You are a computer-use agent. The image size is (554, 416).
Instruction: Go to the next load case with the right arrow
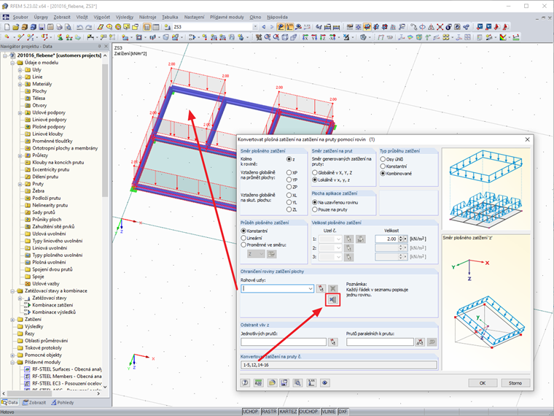click(x=272, y=27)
